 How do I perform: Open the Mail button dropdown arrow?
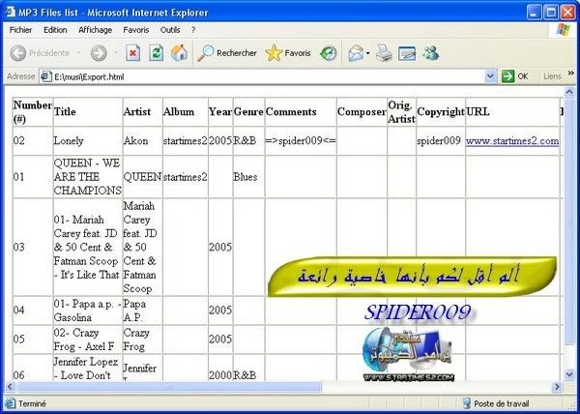tap(367, 53)
